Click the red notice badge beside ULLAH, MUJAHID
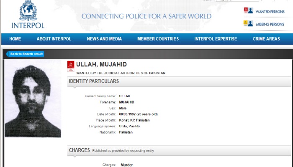The width and height of the screenshot is (293, 167). (71, 66)
